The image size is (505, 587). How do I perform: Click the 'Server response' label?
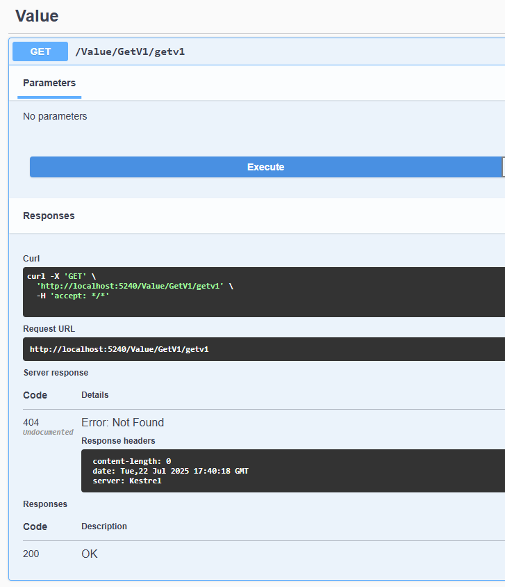coord(56,373)
